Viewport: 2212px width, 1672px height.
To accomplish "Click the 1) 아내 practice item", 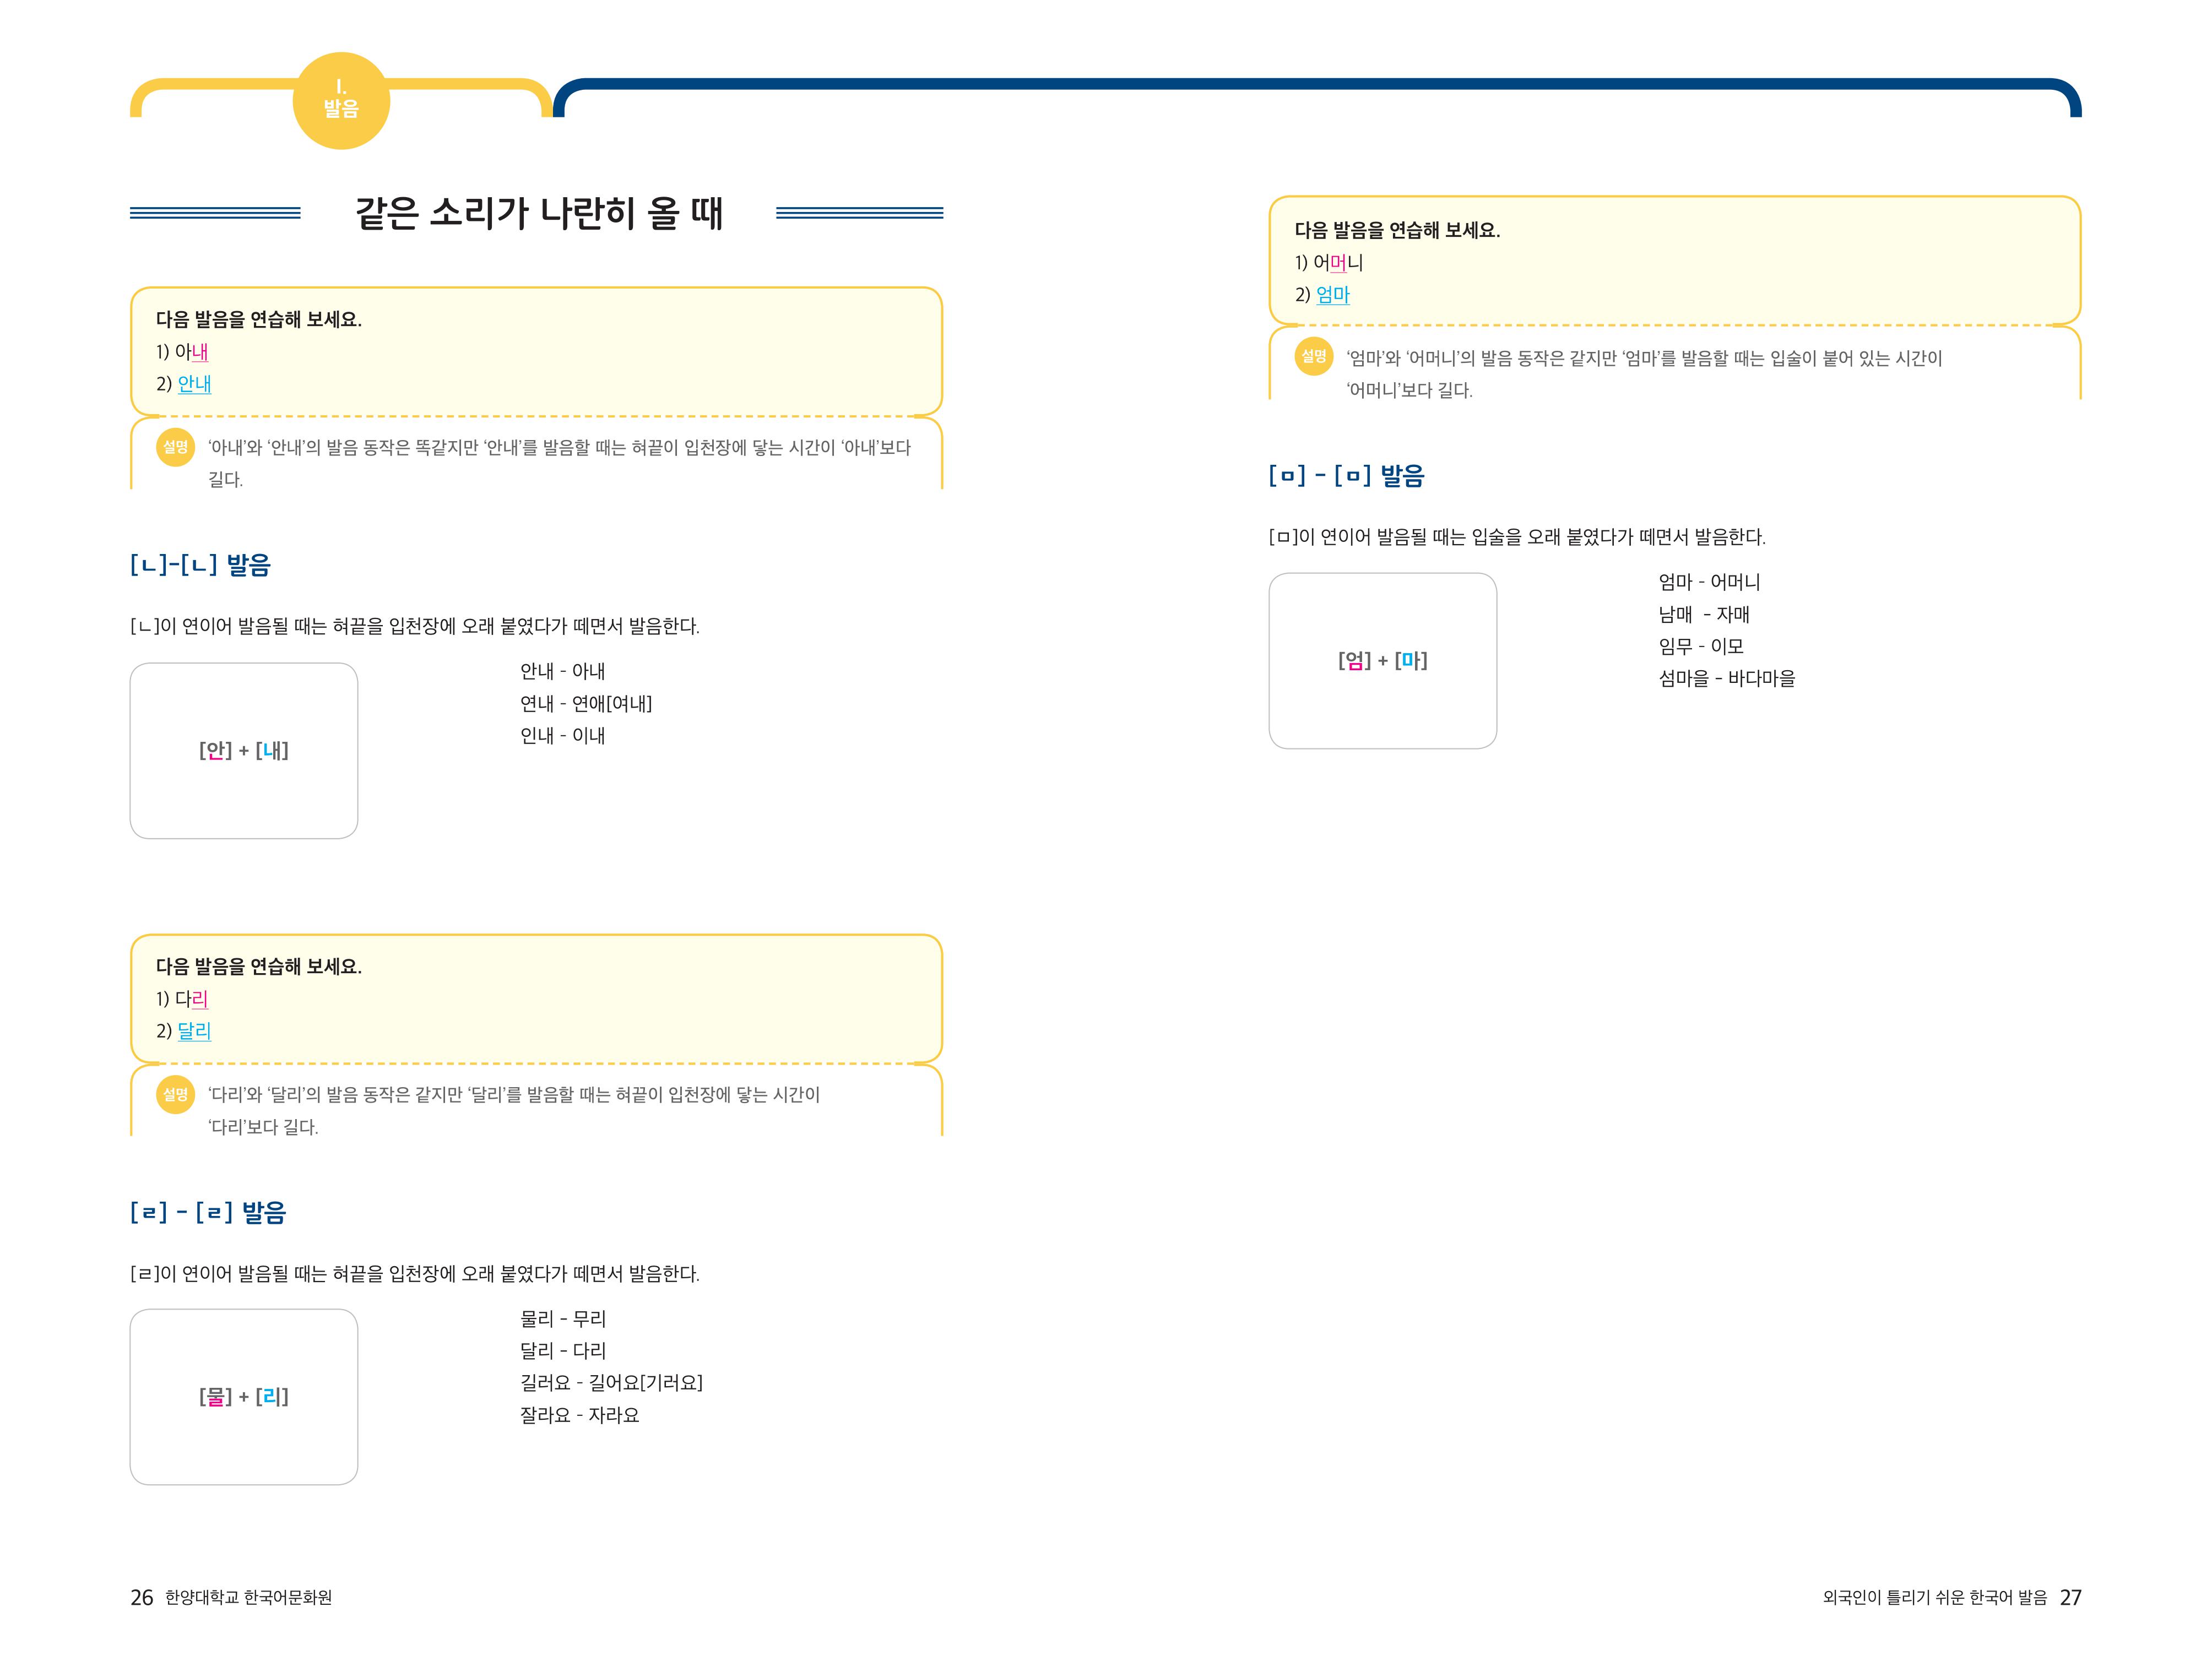I will (182, 352).
